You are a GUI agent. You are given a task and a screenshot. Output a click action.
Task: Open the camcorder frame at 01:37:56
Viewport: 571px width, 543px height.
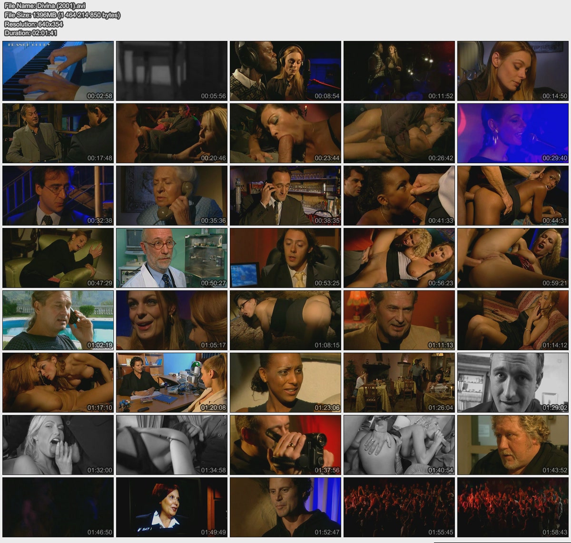tap(285, 445)
